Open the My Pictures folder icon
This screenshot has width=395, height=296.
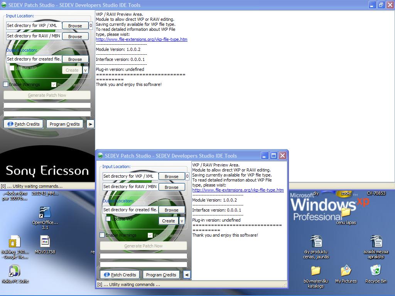tap(346, 271)
